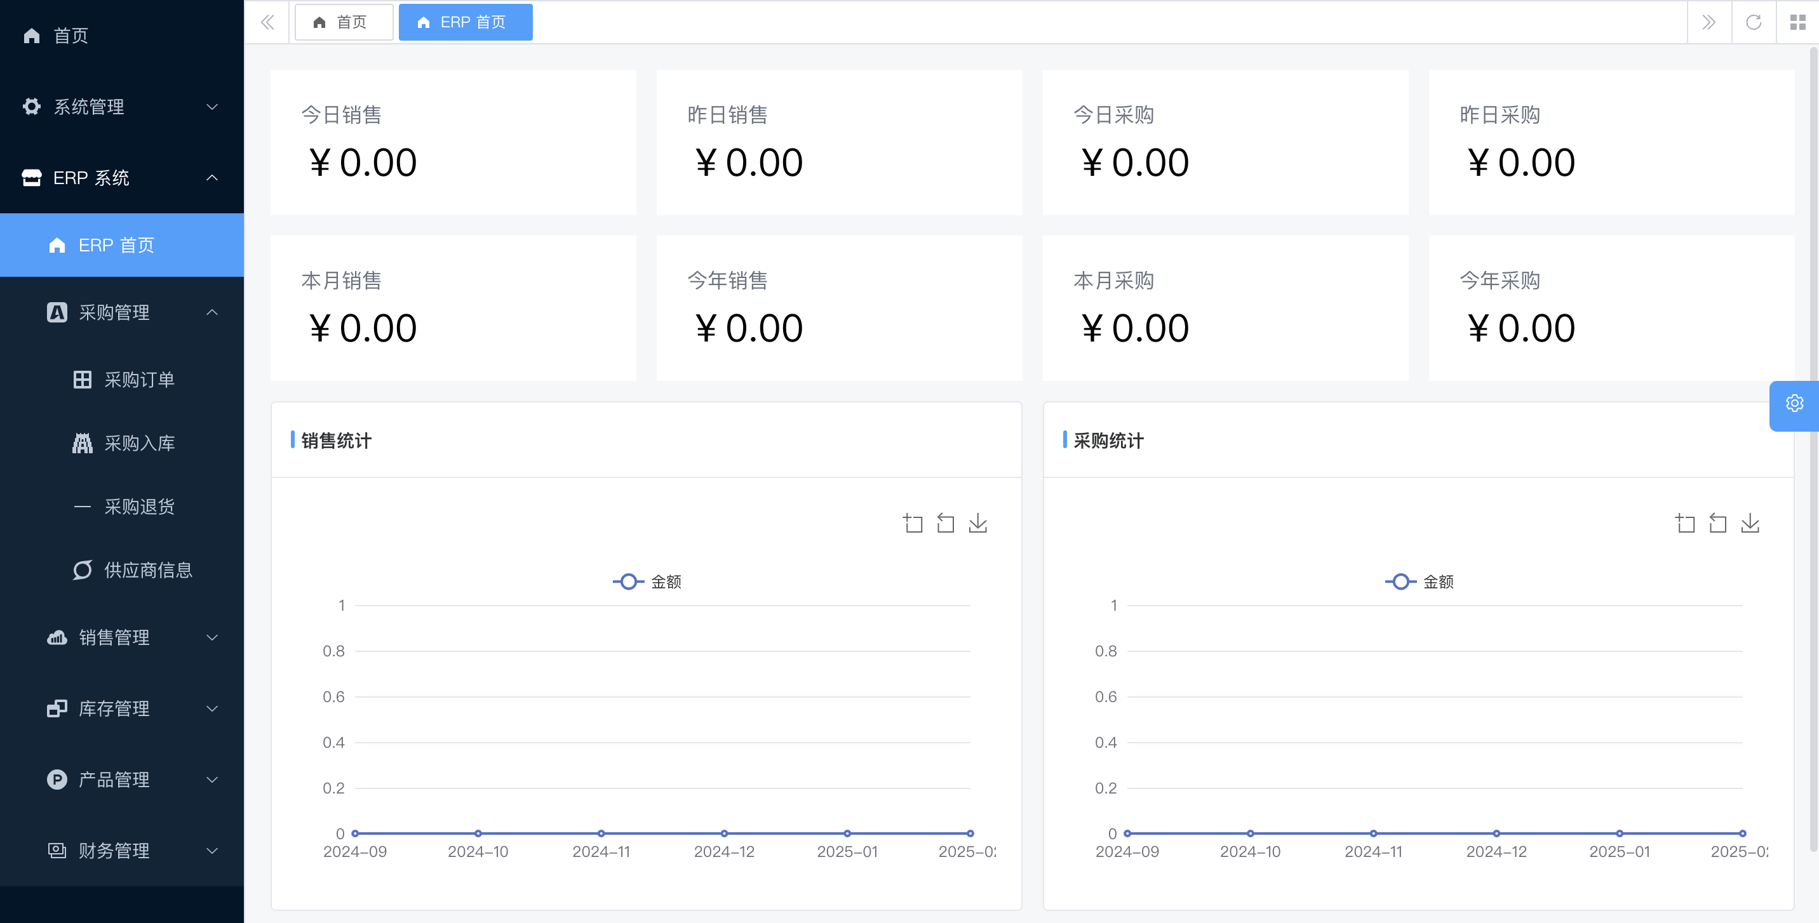Activate data zoom on the 采购统计 chart

pyautogui.click(x=1684, y=523)
